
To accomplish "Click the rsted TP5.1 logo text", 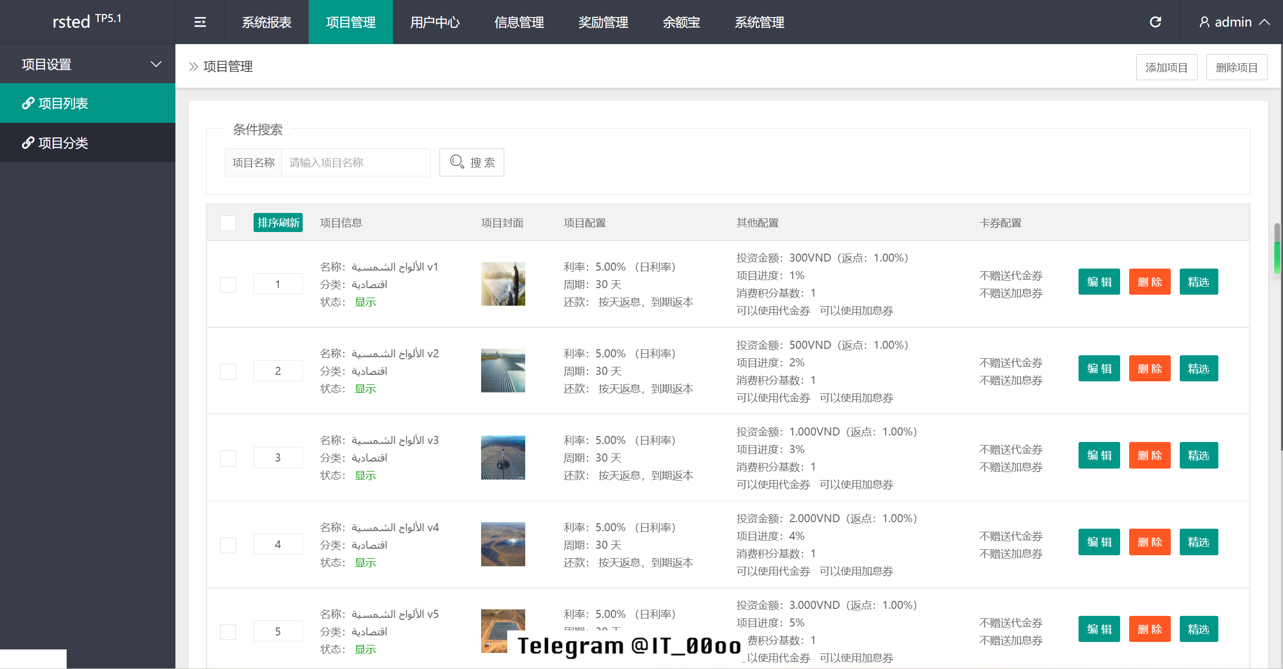I will 87,21.
